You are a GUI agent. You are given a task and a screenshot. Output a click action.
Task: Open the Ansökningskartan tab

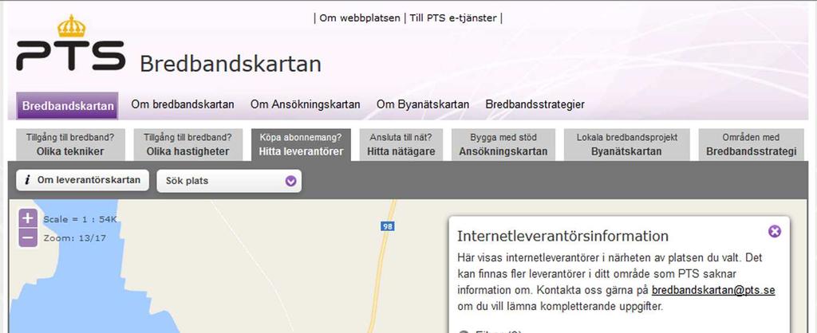pos(503,145)
